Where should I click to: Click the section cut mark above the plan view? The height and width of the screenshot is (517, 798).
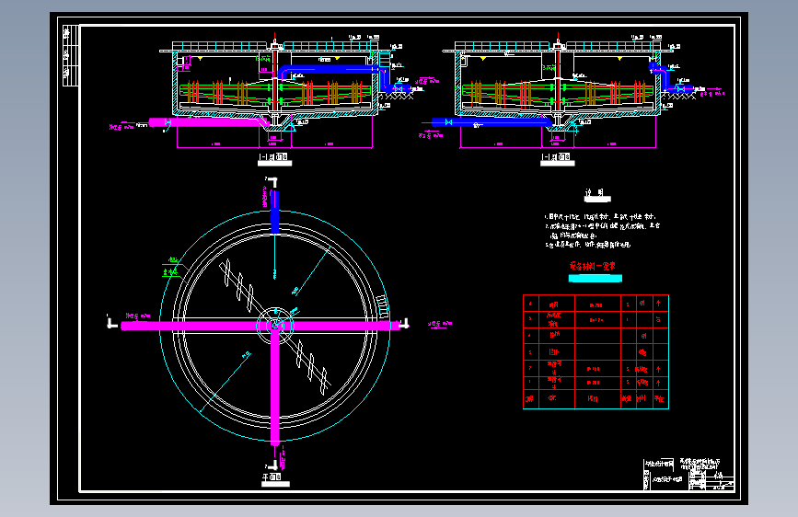click(272, 182)
